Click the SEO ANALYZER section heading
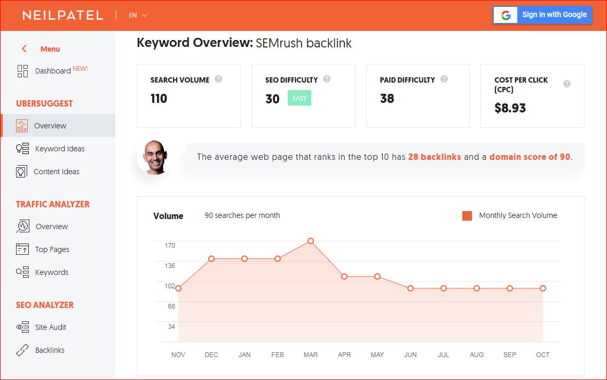Viewport: 607px width, 380px height. [x=44, y=305]
